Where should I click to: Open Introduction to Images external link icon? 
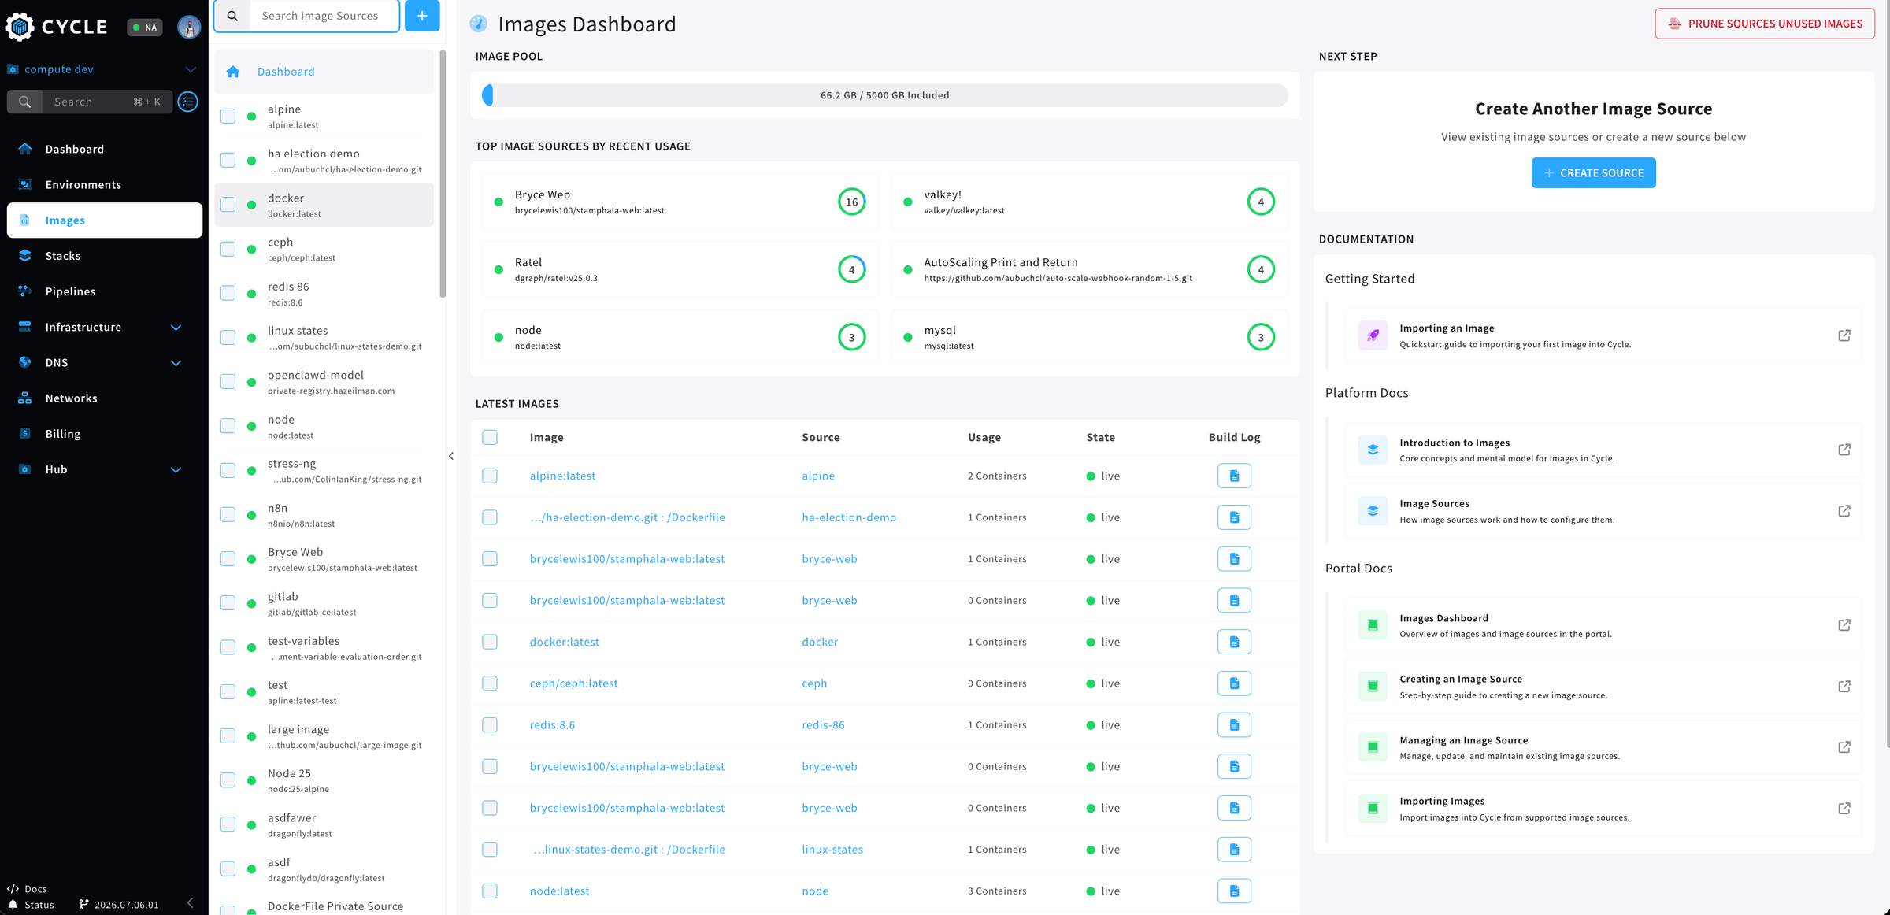pyautogui.click(x=1844, y=450)
